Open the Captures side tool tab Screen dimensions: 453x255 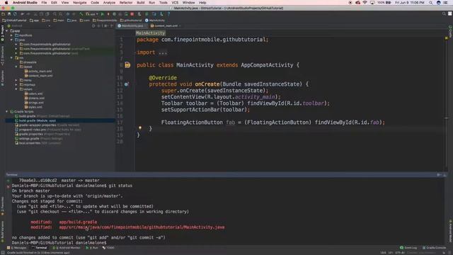[2, 78]
